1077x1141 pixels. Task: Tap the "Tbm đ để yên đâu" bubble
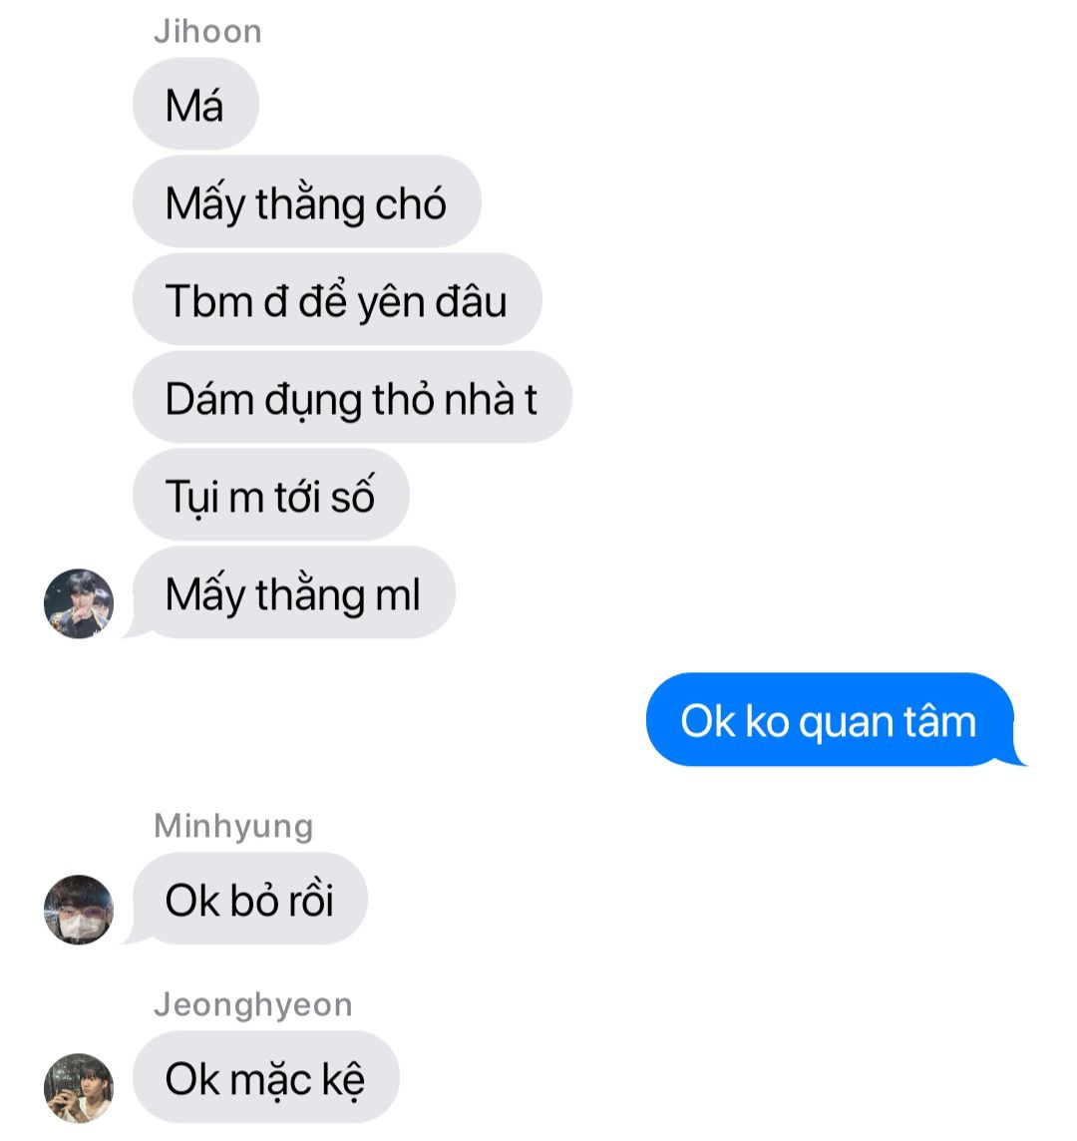(337, 299)
